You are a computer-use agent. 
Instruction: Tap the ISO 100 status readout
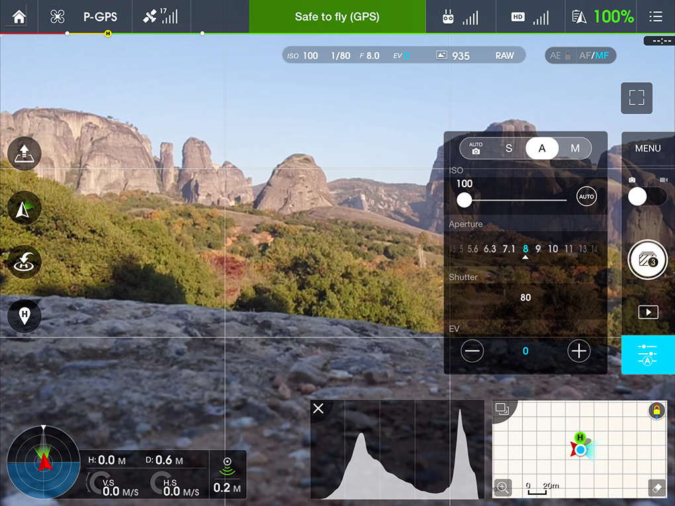point(302,56)
